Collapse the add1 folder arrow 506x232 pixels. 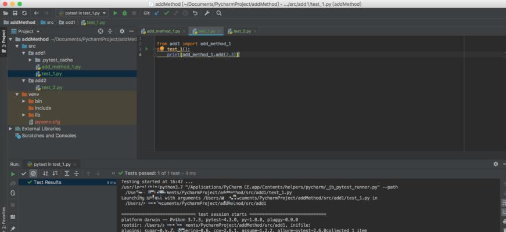24,53
